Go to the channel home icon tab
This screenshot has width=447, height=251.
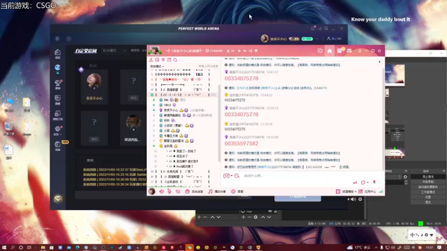tap(330, 51)
